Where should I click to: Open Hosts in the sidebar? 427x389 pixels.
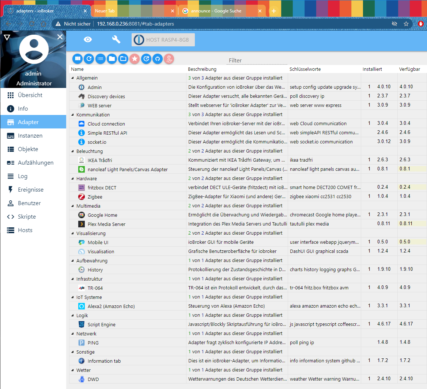[x=33, y=230]
